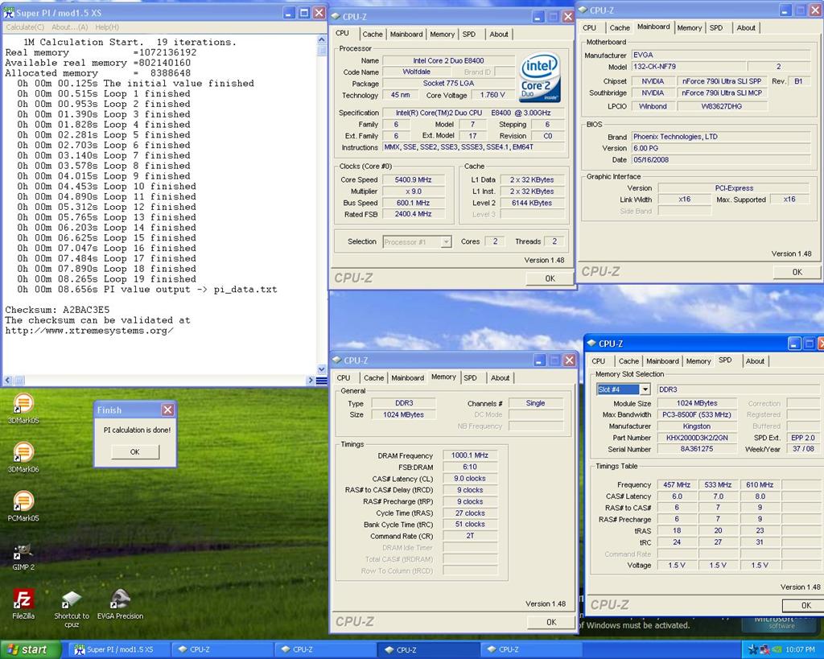Click the Super PI scroll down arrow
This screenshot has width=824, height=659.
tap(322, 369)
